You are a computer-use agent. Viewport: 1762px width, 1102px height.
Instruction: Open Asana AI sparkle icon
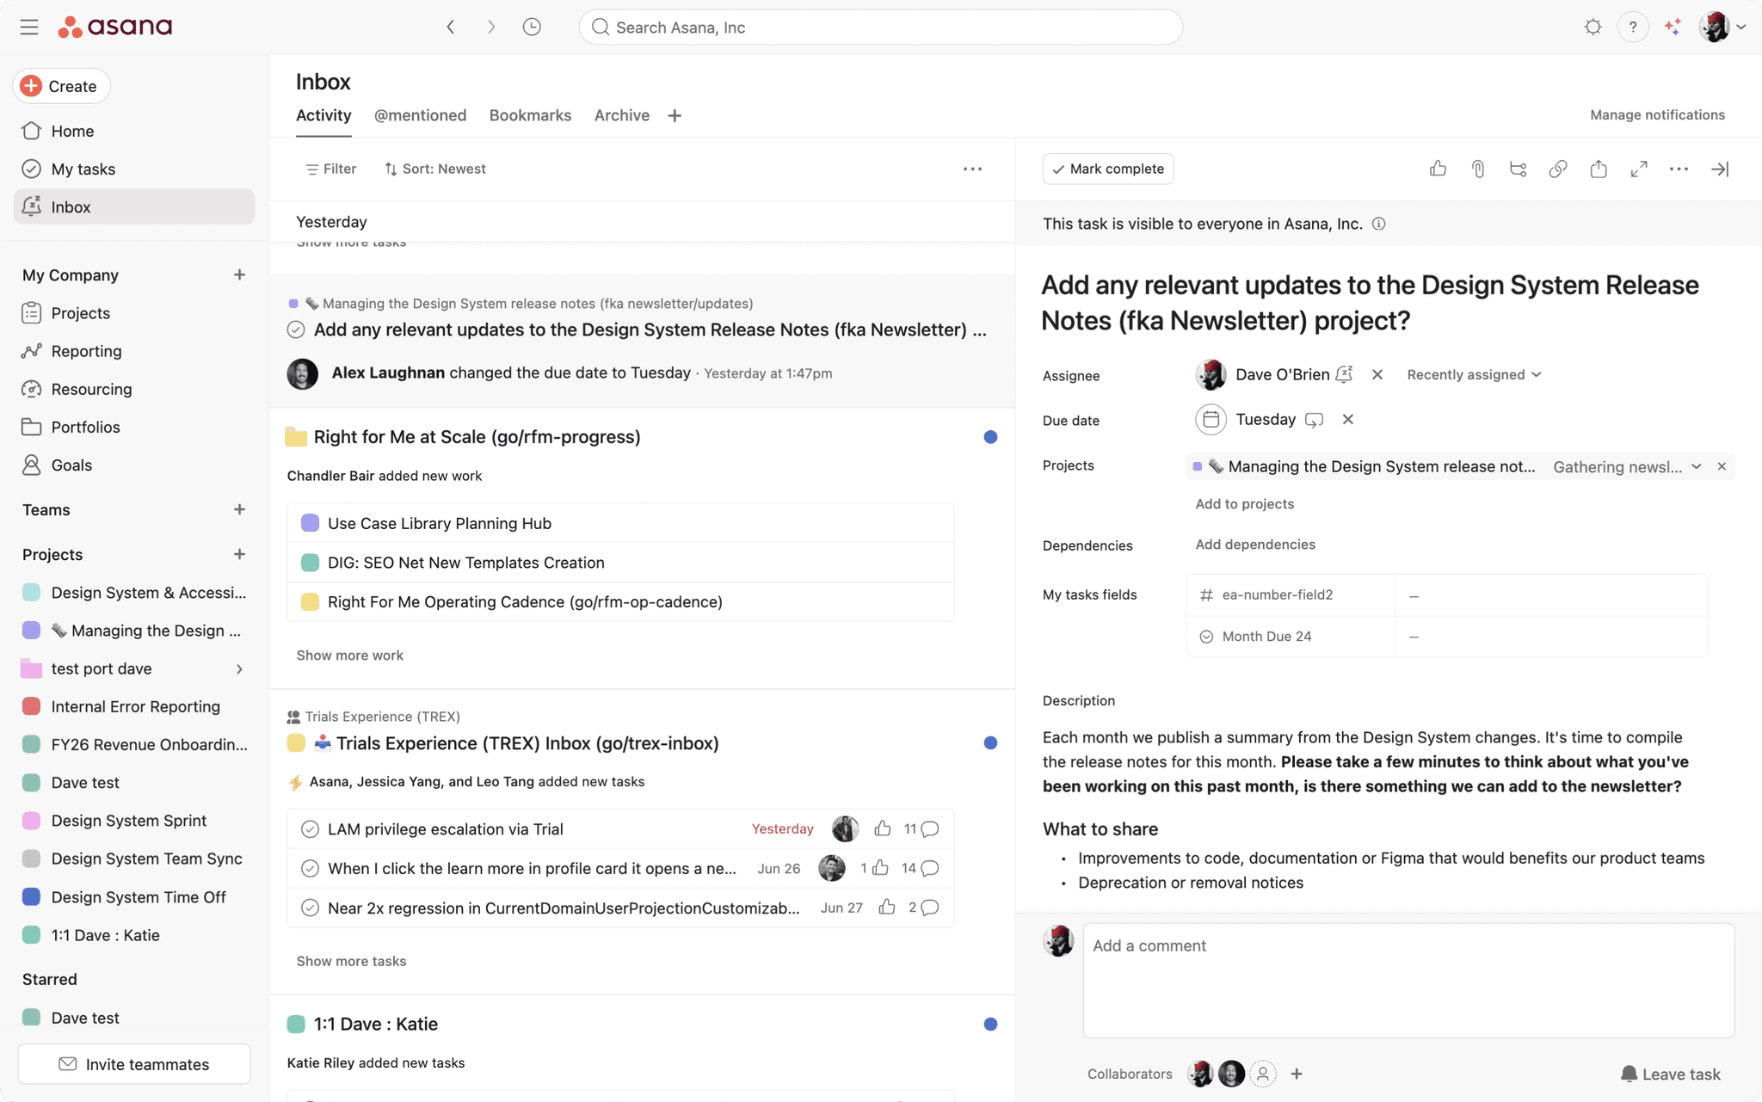pos(1672,28)
